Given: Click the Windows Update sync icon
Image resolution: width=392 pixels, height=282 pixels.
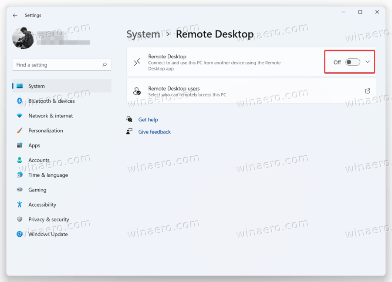Looking at the screenshot, I should (x=20, y=234).
